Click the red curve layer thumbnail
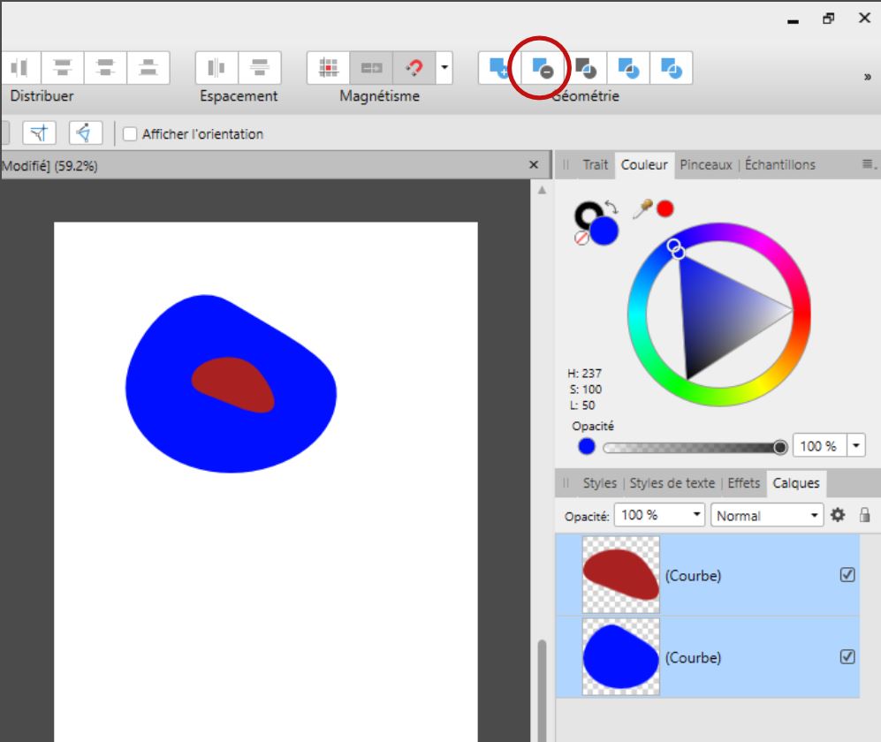Image resolution: width=881 pixels, height=742 pixels. point(621,575)
